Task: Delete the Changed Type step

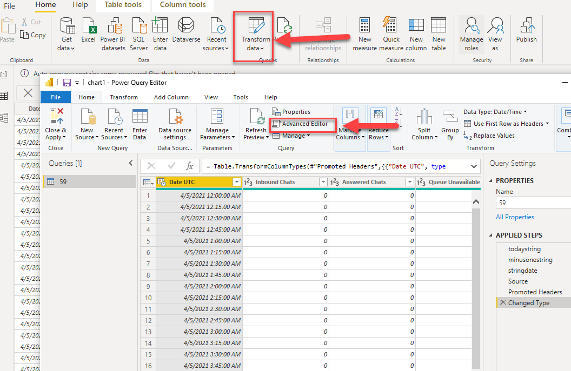Action: click(x=503, y=302)
